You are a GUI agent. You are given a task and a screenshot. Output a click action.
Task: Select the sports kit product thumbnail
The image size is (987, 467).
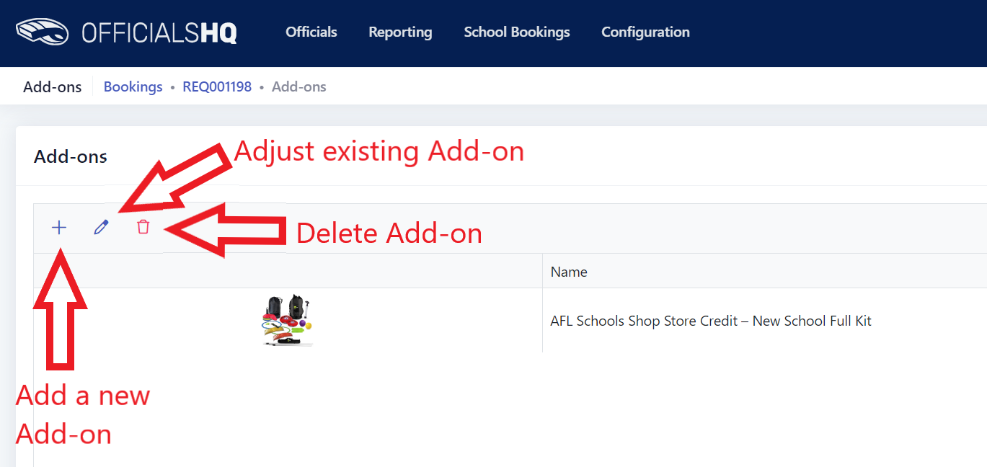tap(287, 320)
